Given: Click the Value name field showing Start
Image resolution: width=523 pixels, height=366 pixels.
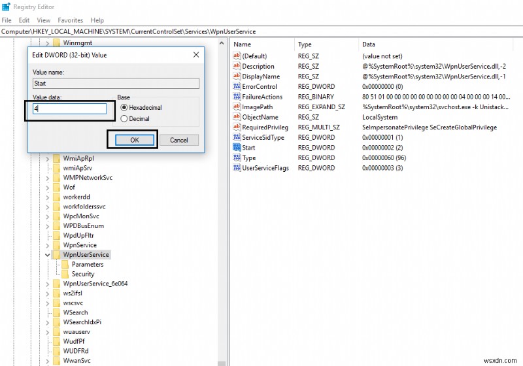Looking at the screenshot, I should click(x=116, y=84).
